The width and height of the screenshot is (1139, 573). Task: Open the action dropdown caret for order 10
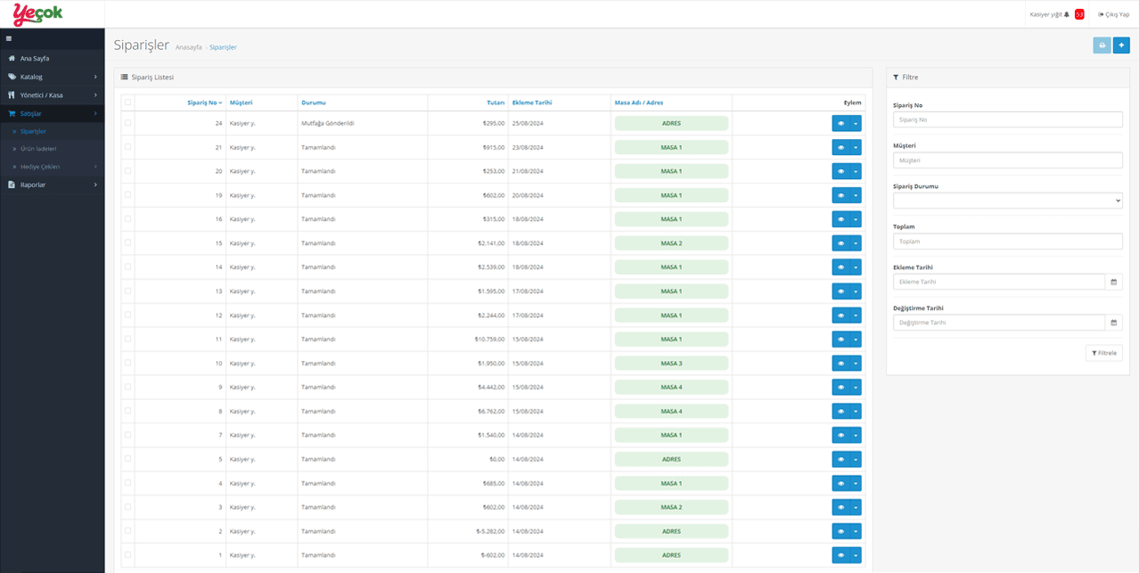(x=856, y=364)
